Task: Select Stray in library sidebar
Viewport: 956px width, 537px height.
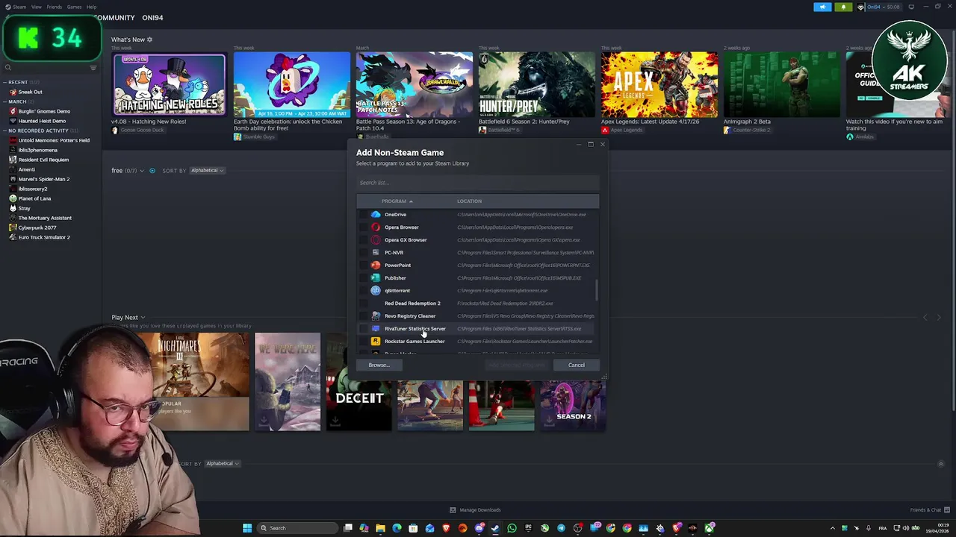Action: [25, 208]
